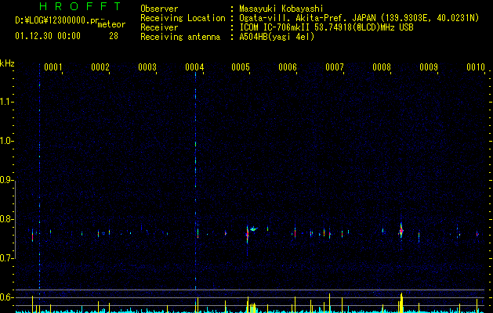Select the 0010 time marker
Viewport: 493px width, 313px height.
point(476,67)
